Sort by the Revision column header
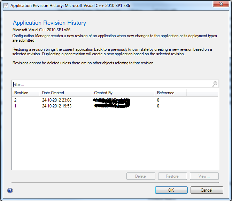Viewport: 232px width, 201px height. (26, 93)
